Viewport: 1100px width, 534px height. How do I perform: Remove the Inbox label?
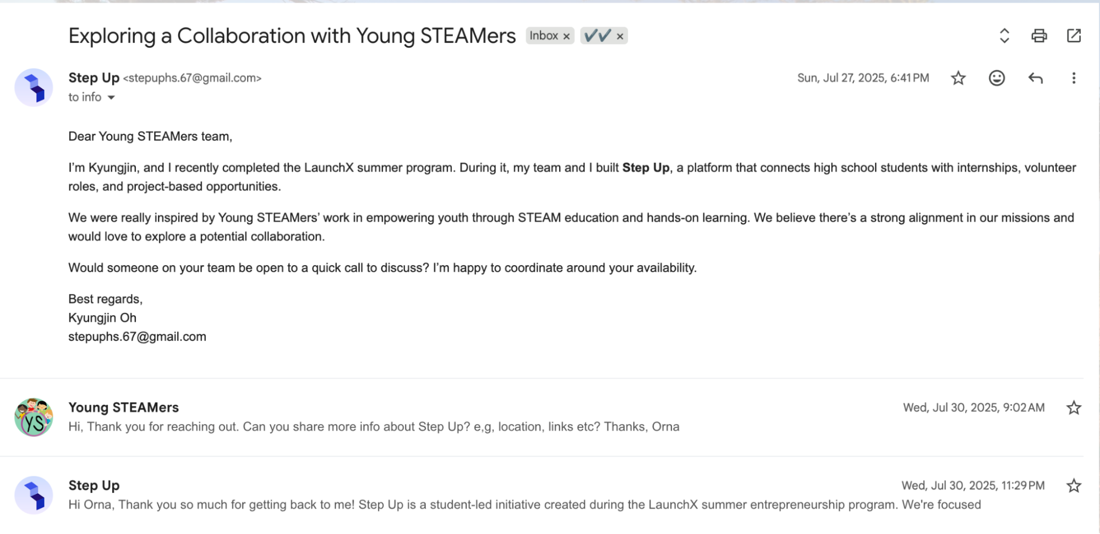point(566,36)
